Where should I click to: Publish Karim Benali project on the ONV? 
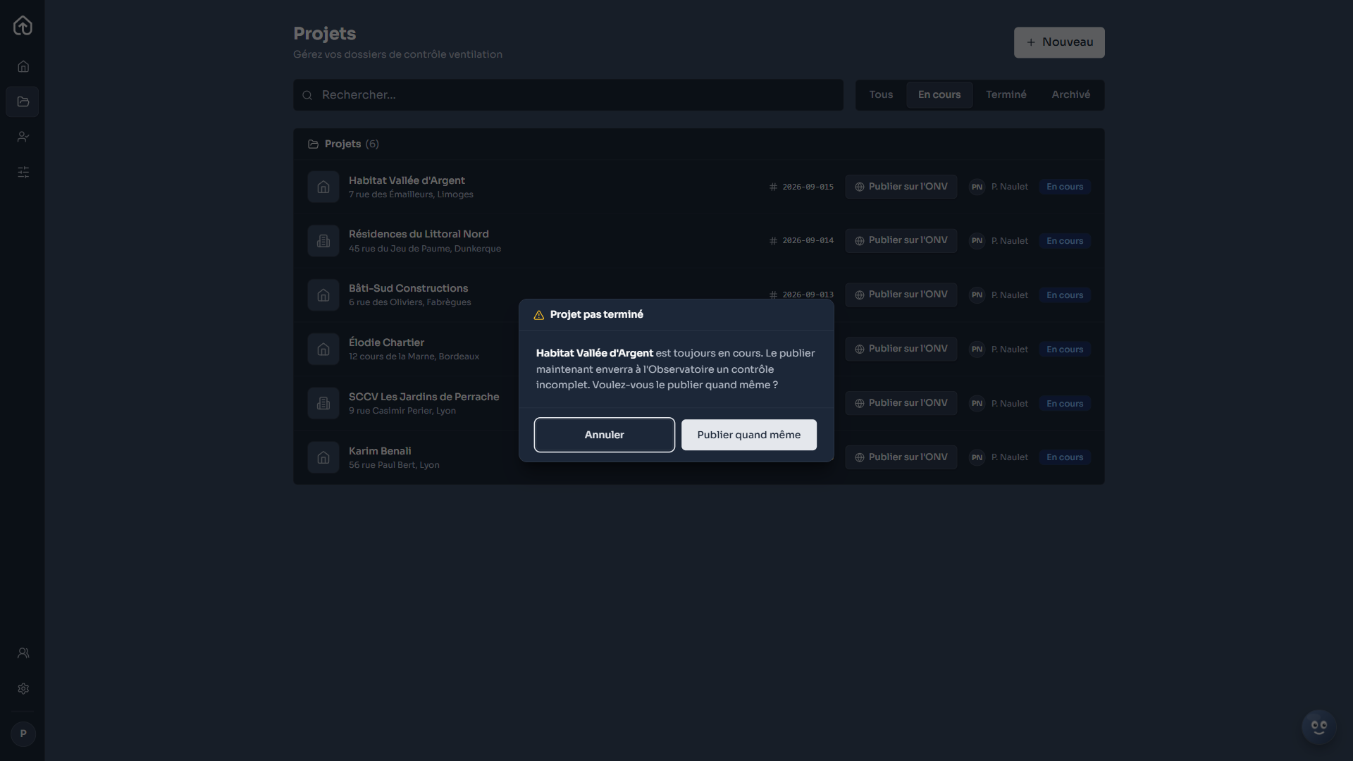[901, 457]
